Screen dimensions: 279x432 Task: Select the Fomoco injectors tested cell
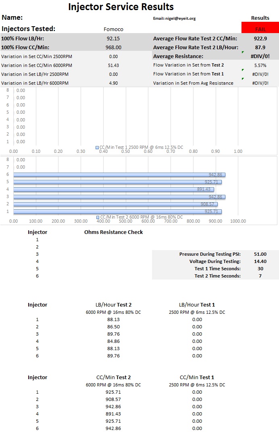click(113, 29)
